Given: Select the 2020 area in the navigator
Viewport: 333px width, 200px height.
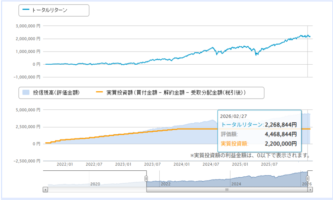Looking at the screenshot, I should pyautogui.click(x=95, y=184).
